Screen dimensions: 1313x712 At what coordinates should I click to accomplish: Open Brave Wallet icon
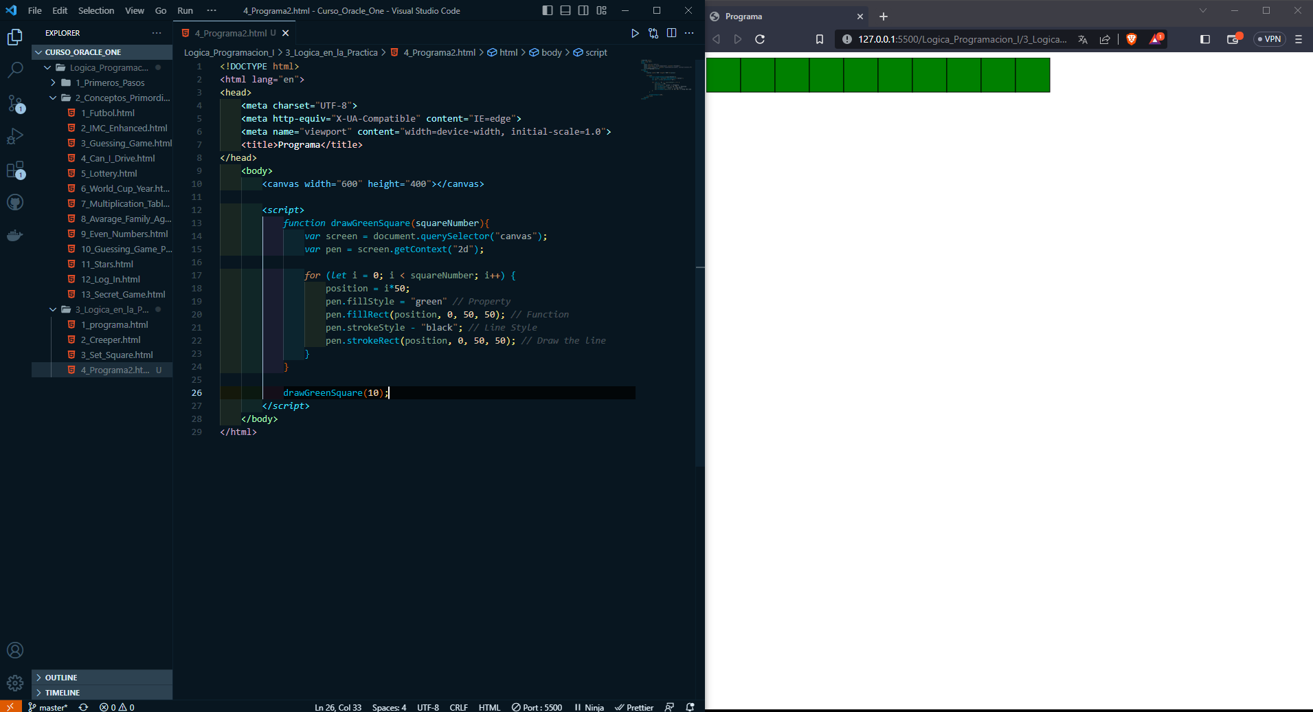click(x=1234, y=38)
